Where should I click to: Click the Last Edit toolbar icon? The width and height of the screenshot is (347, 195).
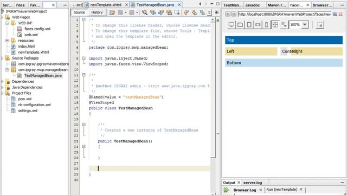click(x=112, y=12)
